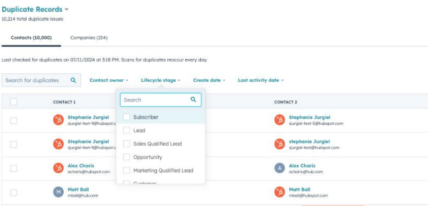
Task: Open Matt Ball Contact 2 record
Action: click(x=299, y=190)
